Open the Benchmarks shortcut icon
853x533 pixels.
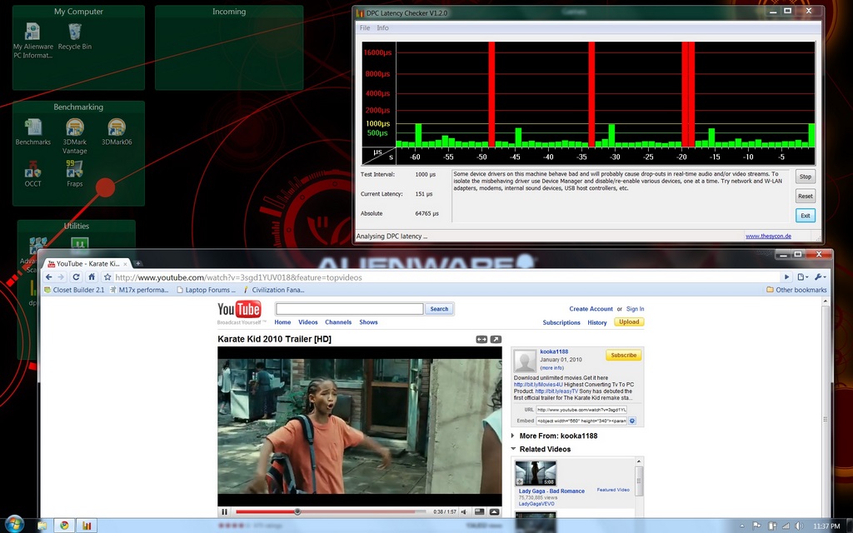click(x=32, y=132)
